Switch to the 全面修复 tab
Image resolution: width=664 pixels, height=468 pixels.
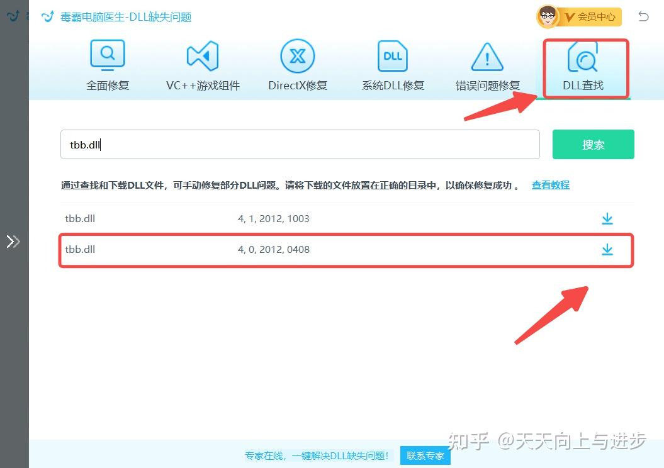point(107,85)
